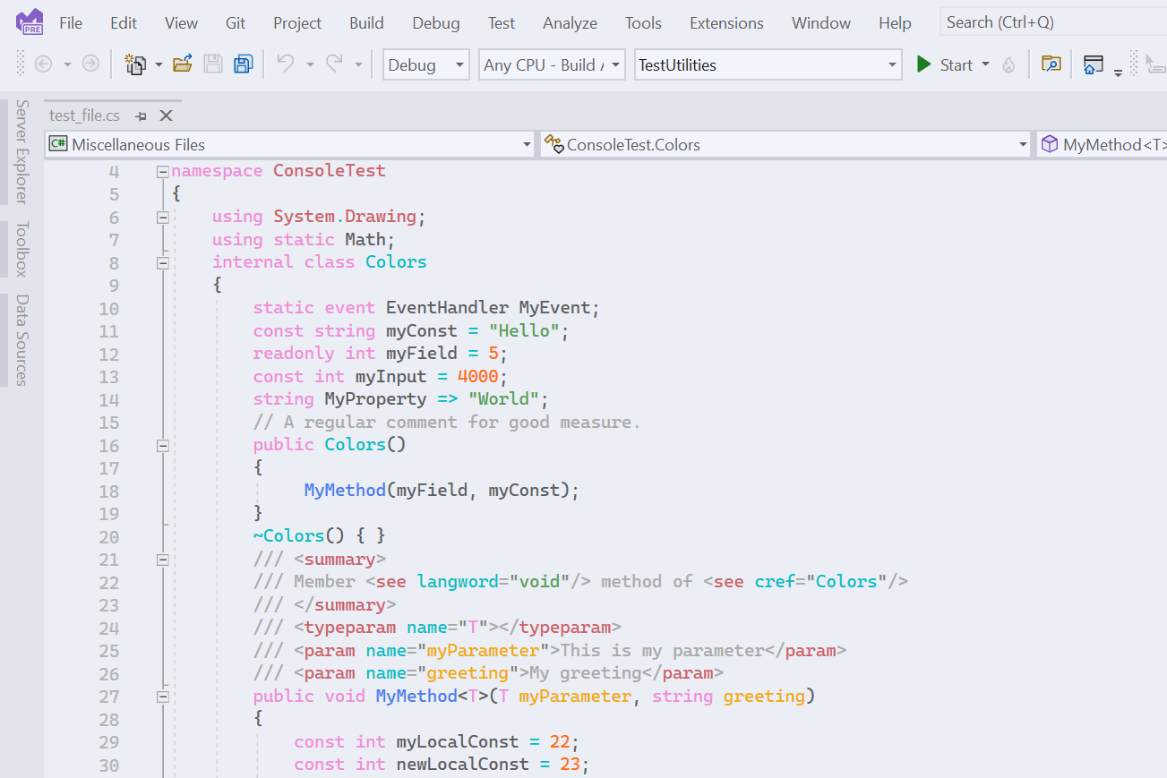The image size is (1167, 778).
Task: Open the Extensions menu
Action: (x=725, y=22)
